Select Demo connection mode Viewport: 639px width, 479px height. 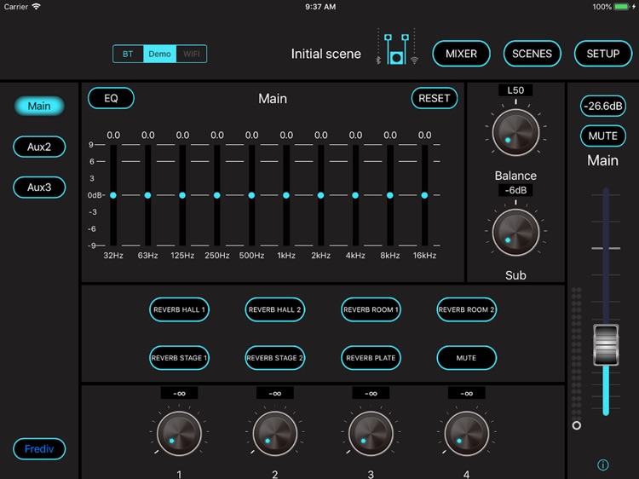(159, 54)
